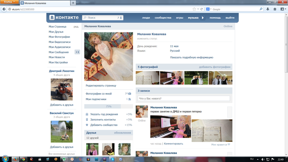Screen dimensions: 288x162
Task: Open the notebook photo thumbnail in photo strip
Action: pyautogui.click(x=147, y=78)
